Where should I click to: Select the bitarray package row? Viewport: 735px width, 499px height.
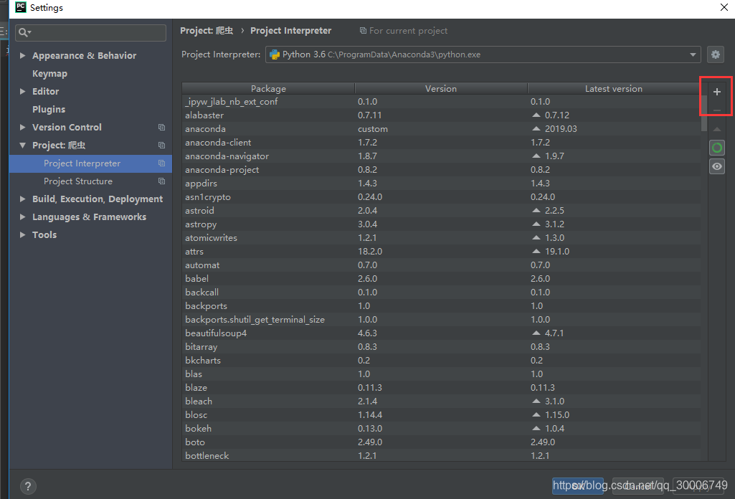click(441, 347)
